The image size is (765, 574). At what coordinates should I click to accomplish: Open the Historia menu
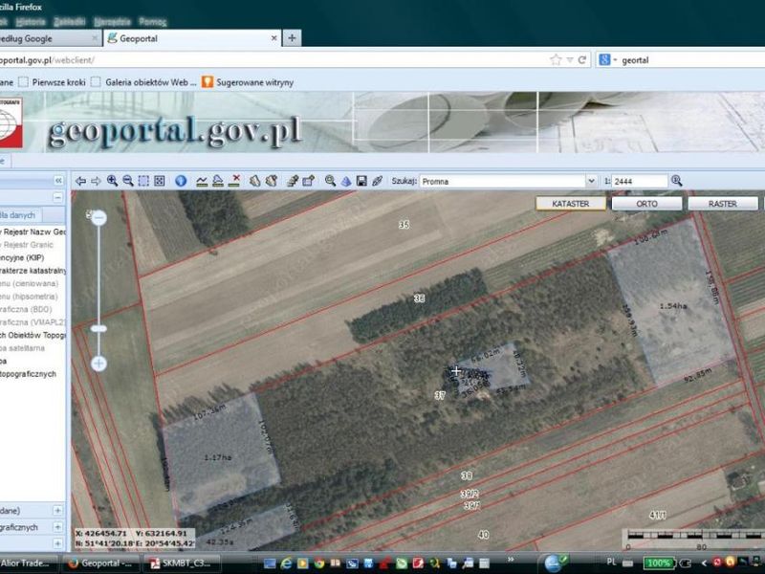tap(31, 22)
